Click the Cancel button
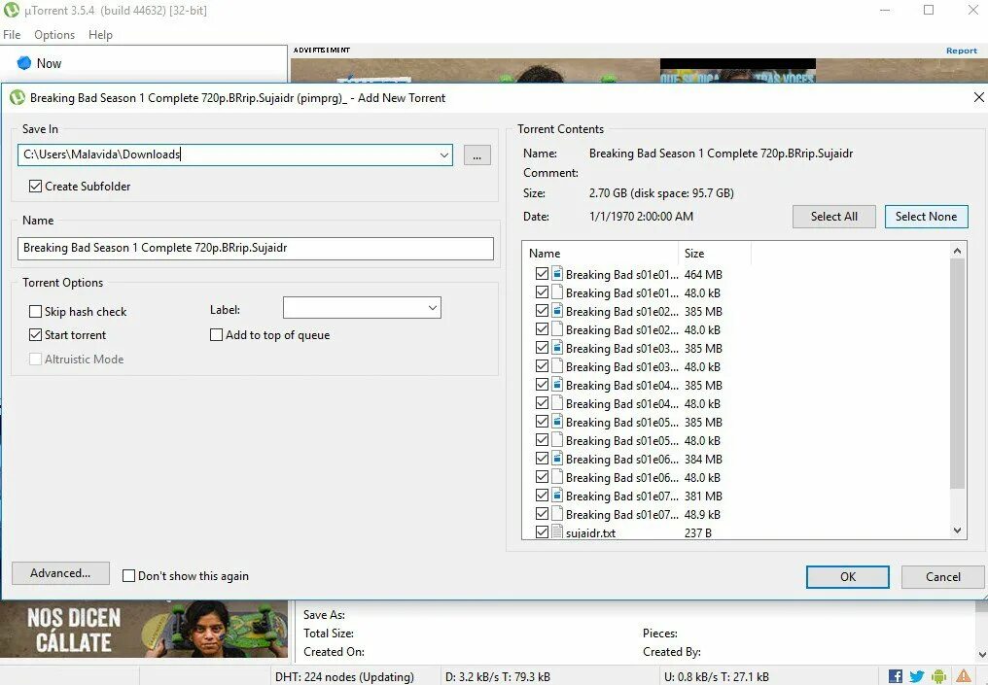This screenshot has width=988, height=685. coord(942,577)
